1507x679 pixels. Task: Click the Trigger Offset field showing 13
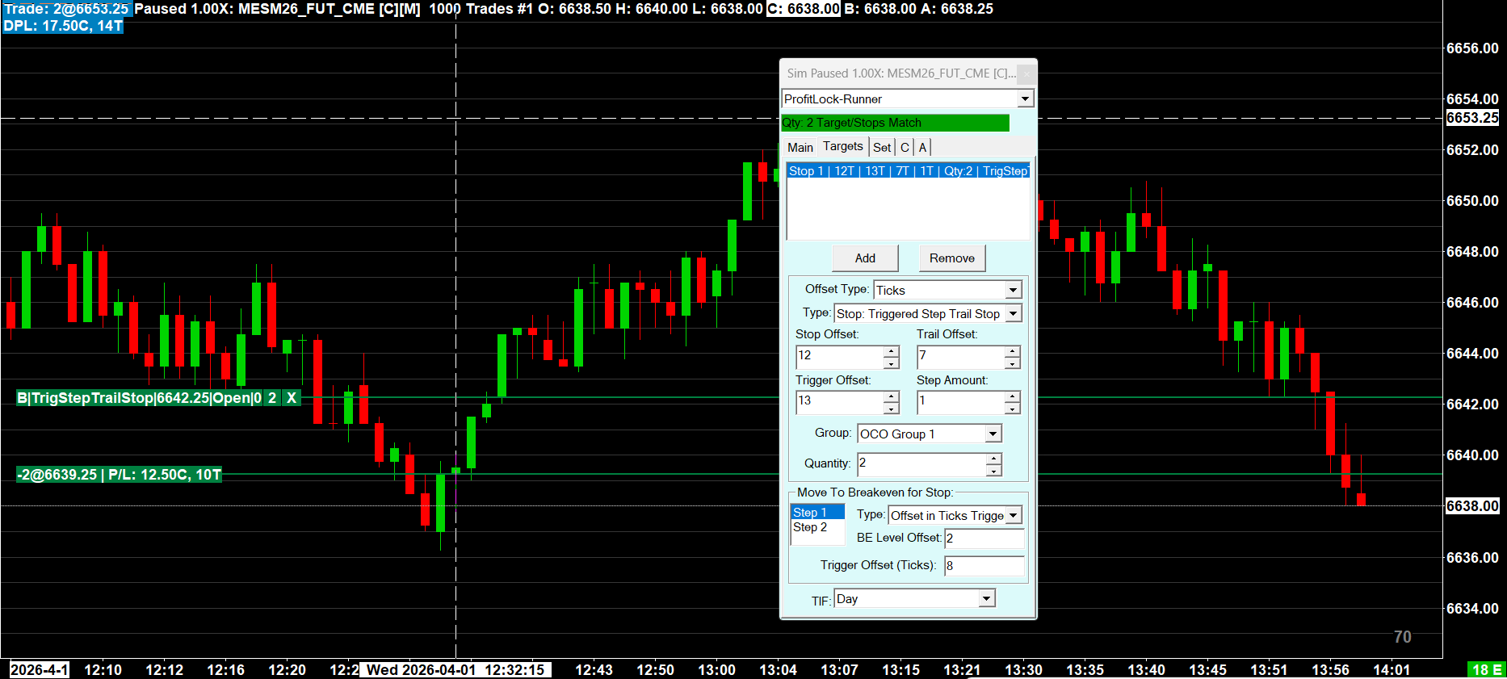point(840,401)
